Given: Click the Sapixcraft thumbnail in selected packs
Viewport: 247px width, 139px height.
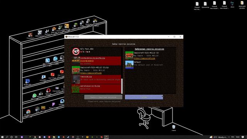Looking at the screenshot, I should (129, 55).
